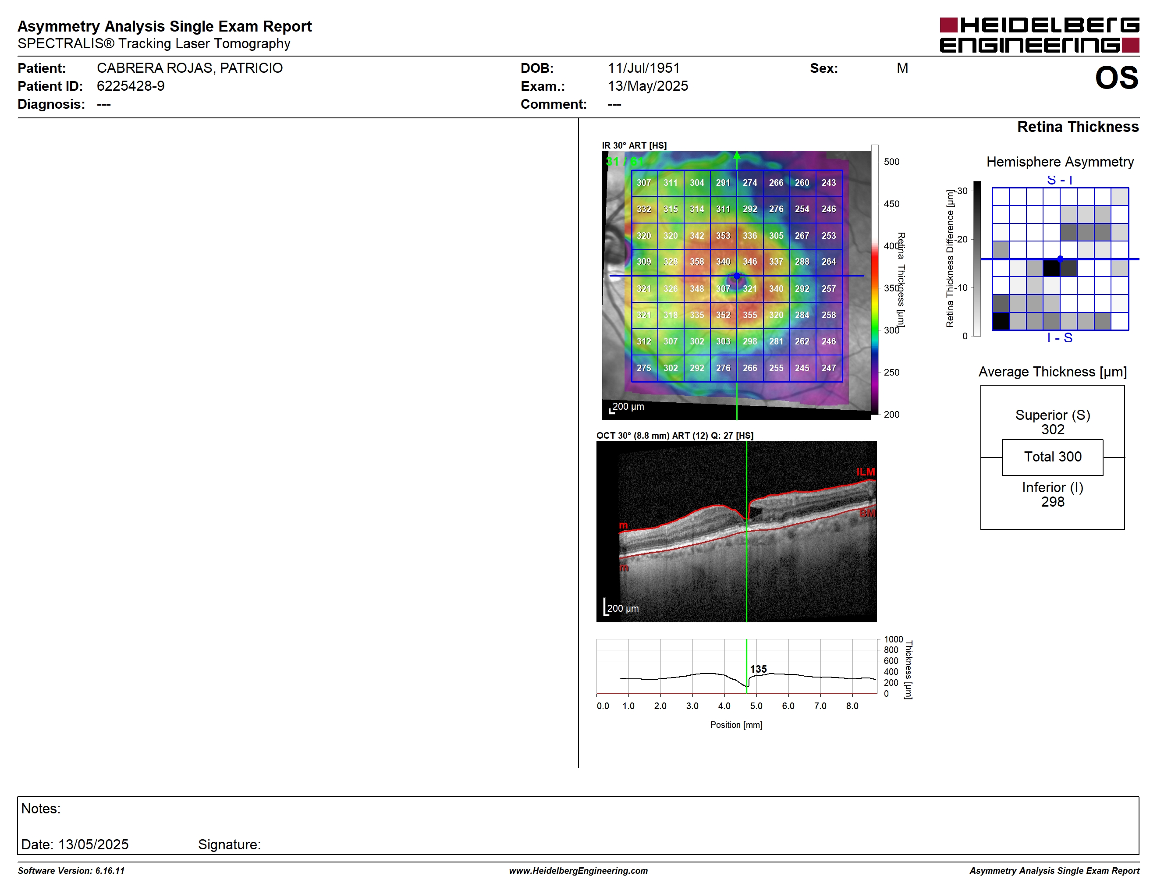Click patient ID 6225428-9

(x=130, y=86)
